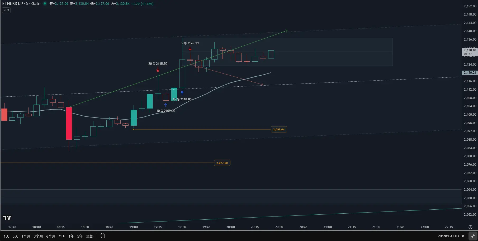Click the trade label 10 @ 2109.00
478x241 pixels.
click(166, 111)
